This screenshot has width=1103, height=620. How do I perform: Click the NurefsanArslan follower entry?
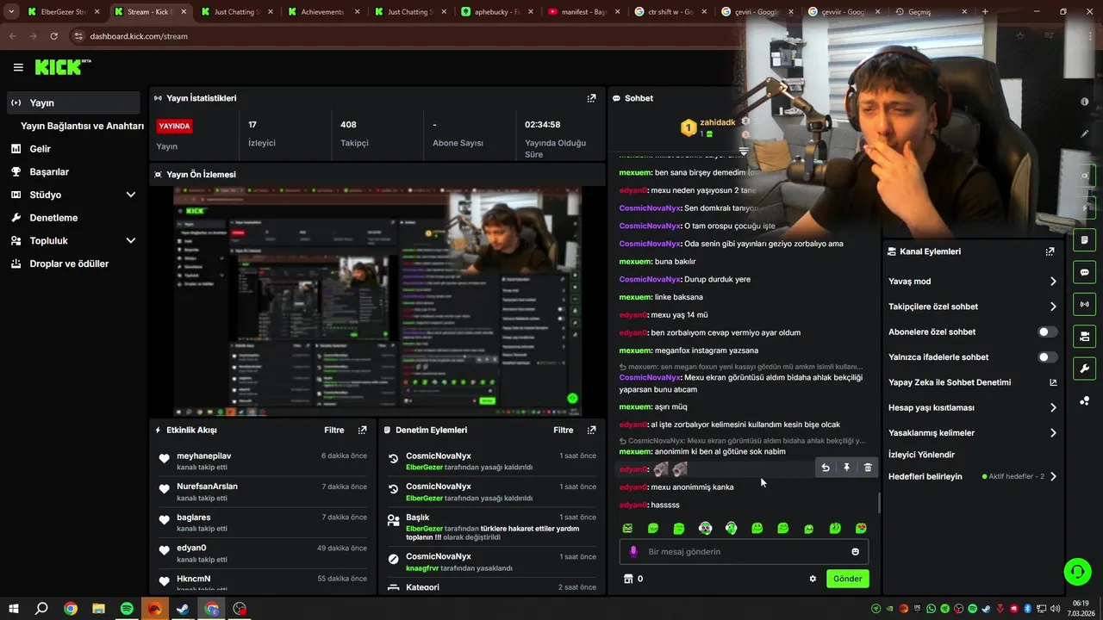coord(262,492)
